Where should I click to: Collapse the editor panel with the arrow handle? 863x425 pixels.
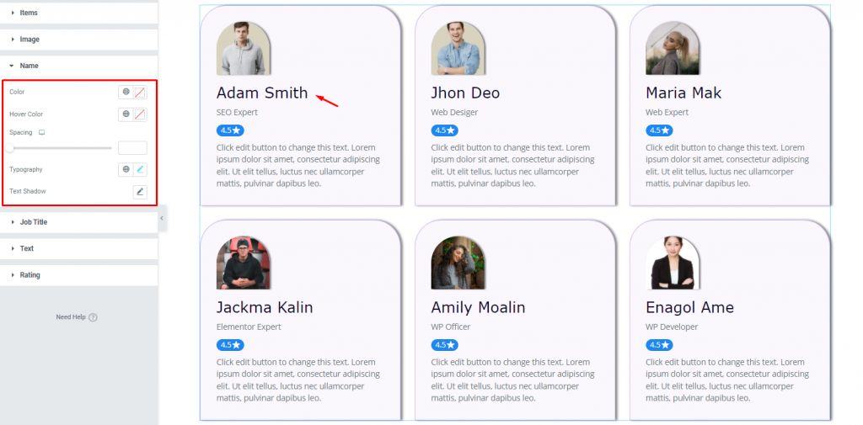click(x=161, y=218)
